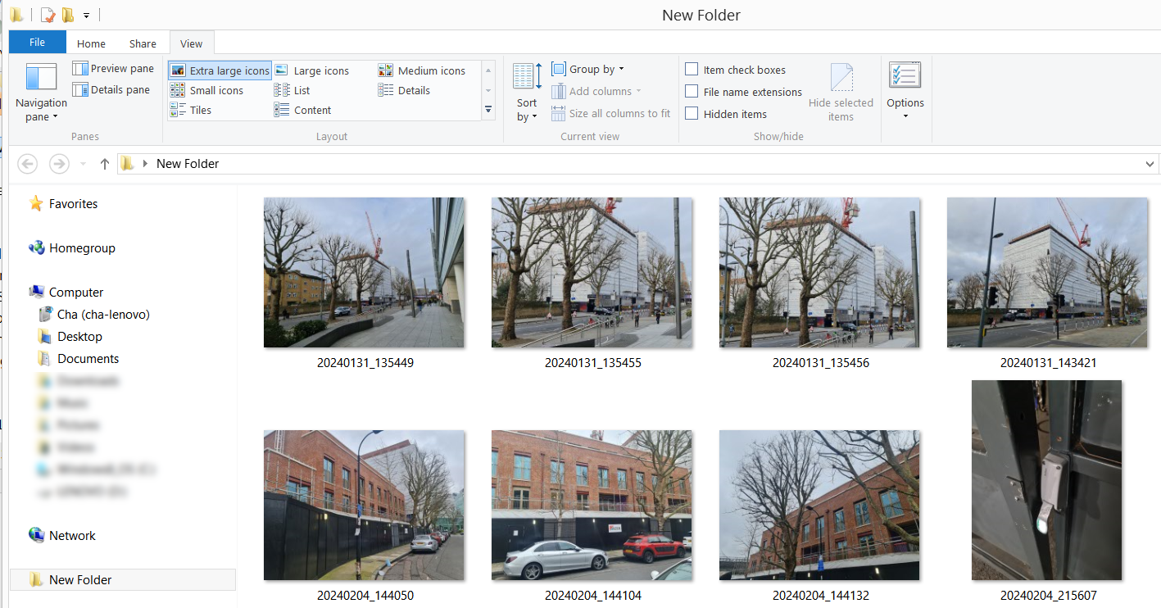Open Documents in navigation tree

pyautogui.click(x=79, y=359)
